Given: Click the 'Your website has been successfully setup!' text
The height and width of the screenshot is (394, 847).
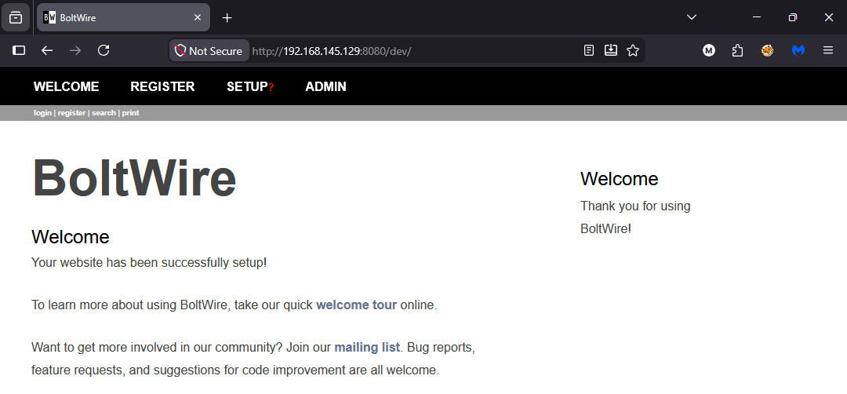Looking at the screenshot, I should (149, 263).
